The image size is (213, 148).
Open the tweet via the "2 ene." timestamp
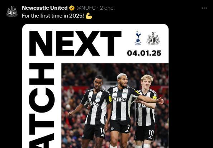pos(107,8)
